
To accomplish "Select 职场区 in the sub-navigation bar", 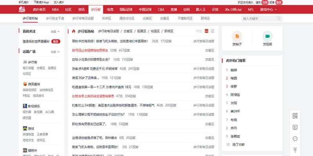I will [205, 18].
